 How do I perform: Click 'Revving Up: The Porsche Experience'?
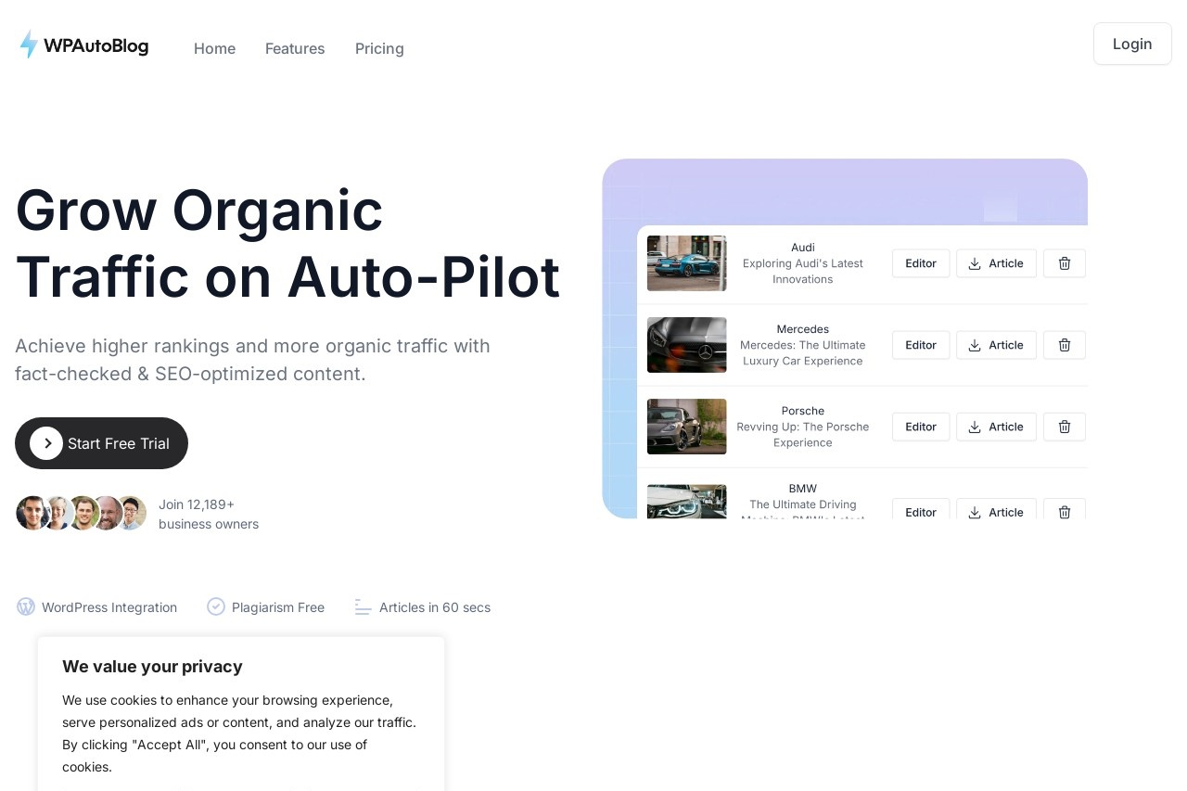[x=803, y=434]
